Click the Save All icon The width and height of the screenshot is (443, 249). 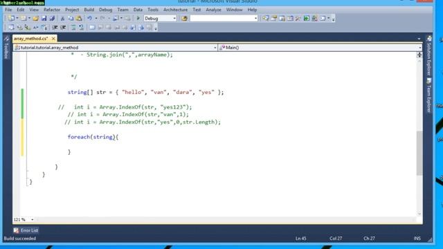point(52,19)
